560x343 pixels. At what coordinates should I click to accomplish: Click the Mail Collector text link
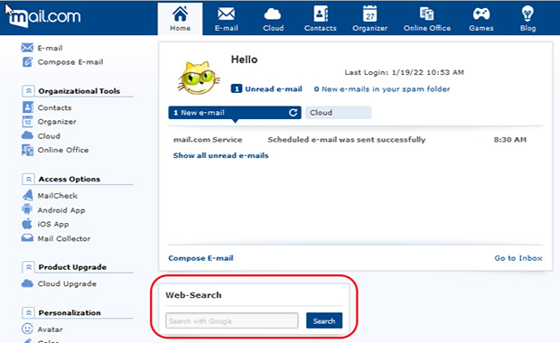pos(64,238)
